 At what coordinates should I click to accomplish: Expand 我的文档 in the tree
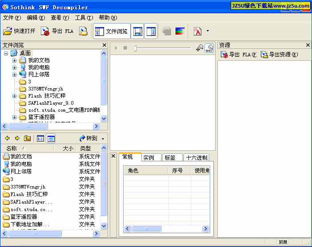tap(14, 60)
